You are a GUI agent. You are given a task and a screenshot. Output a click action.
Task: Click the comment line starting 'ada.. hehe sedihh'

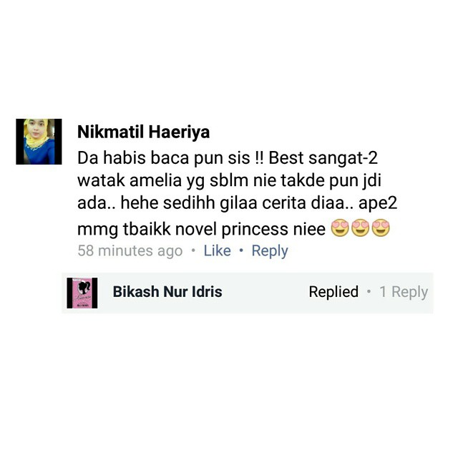[237, 203]
